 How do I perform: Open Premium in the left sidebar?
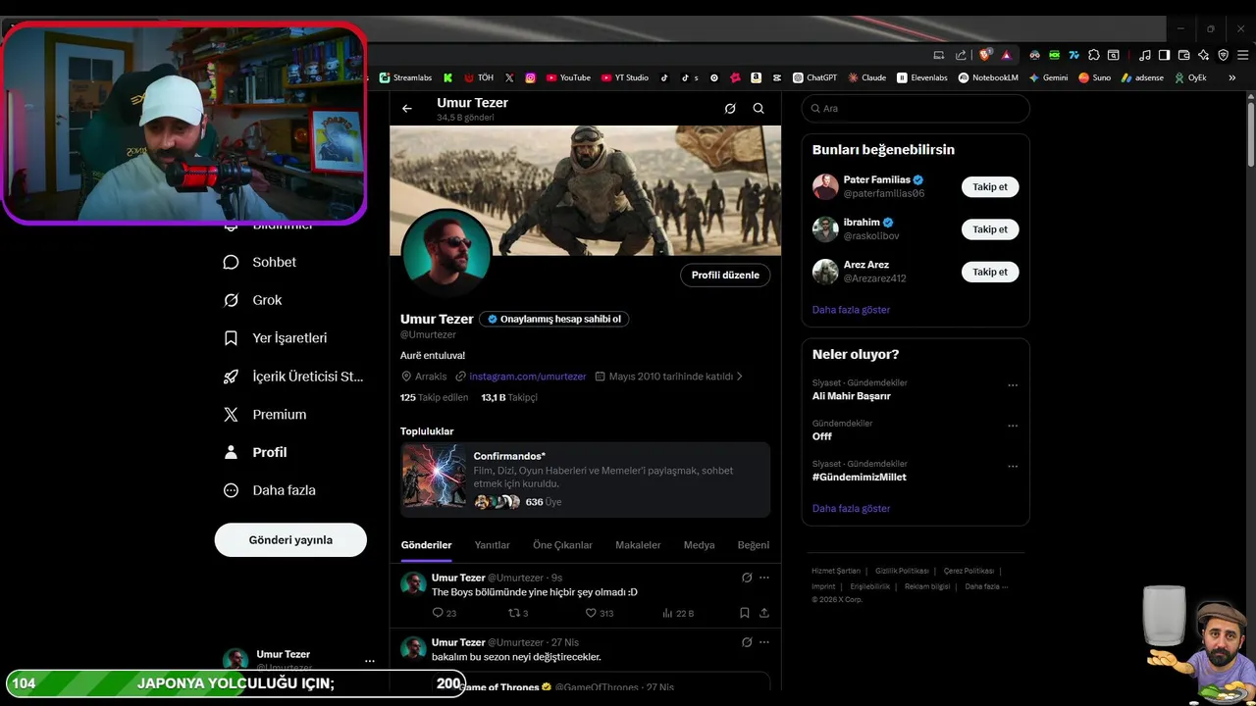pos(265,414)
